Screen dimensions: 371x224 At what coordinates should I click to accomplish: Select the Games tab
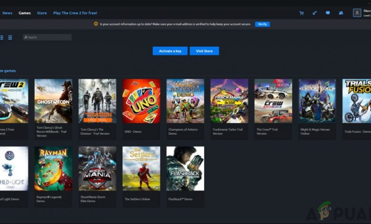tap(25, 13)
